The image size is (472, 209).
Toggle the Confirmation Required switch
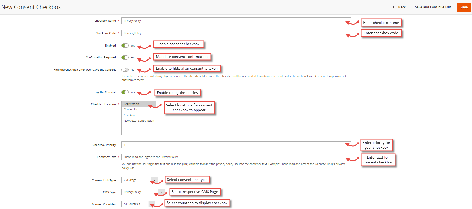pos(125,57)
